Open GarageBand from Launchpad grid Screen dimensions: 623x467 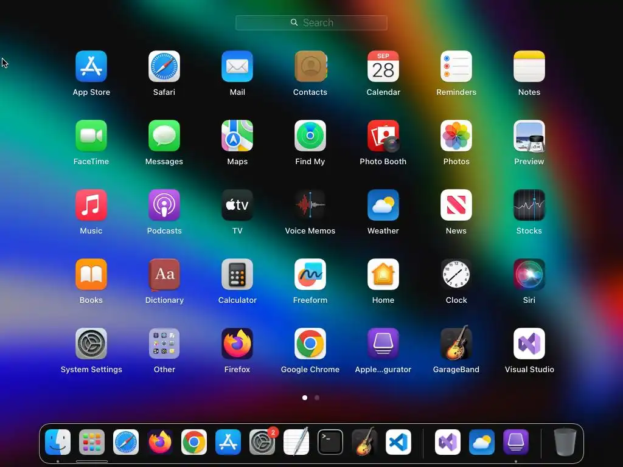(x=456, y=343)
